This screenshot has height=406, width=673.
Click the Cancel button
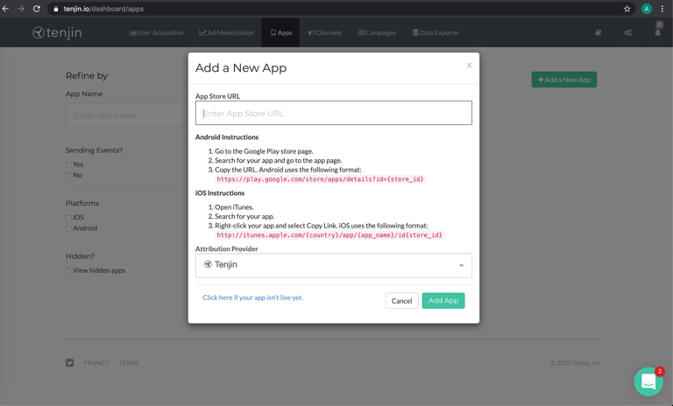pos(401,300)
